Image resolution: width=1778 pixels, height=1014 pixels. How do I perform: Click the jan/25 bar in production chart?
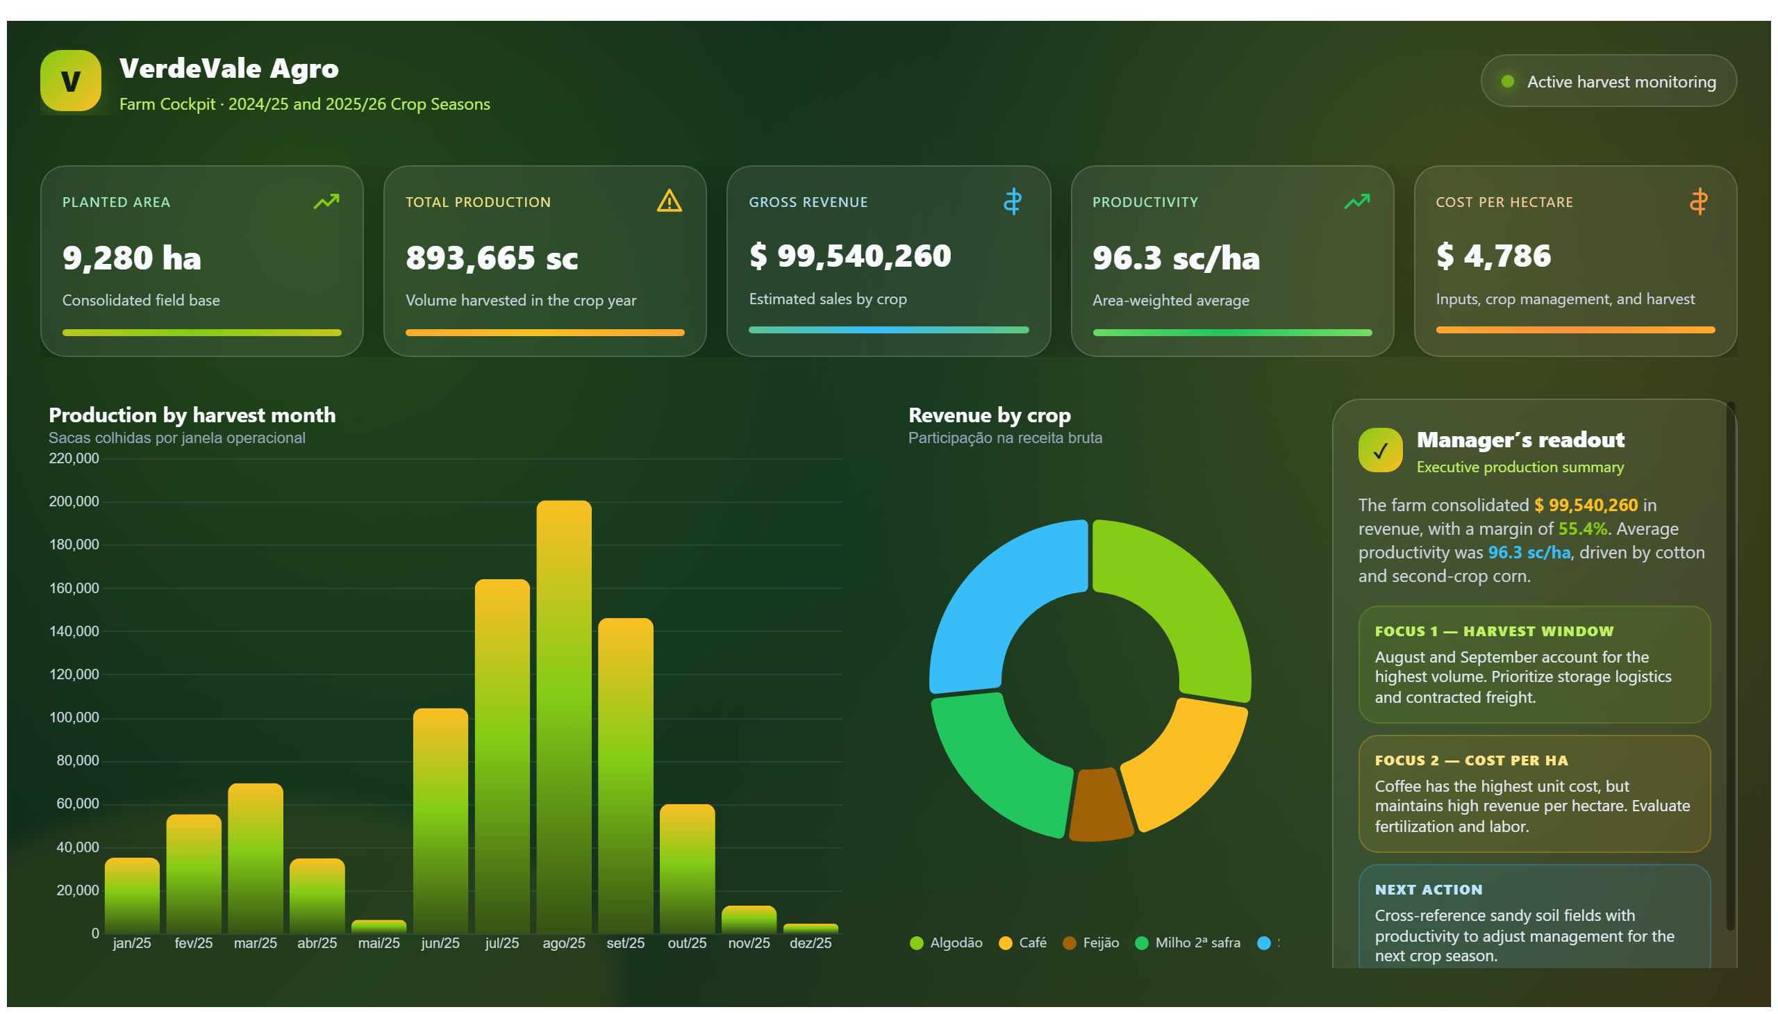coord(132,895)
